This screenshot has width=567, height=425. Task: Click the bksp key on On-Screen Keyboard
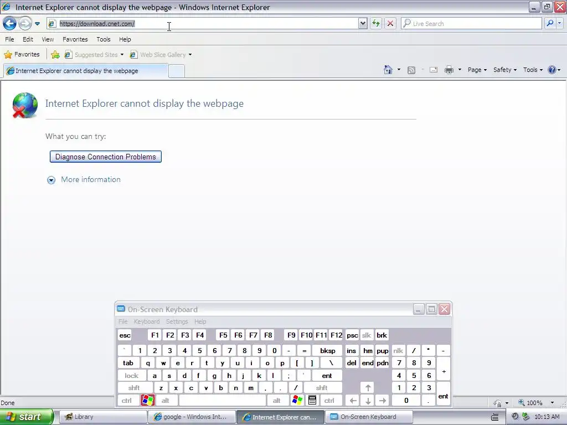tap(328, 350)
